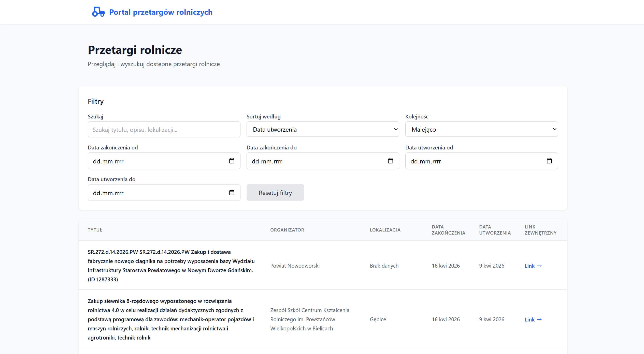Click the Organizator column header
The height and width of the screenshot is (354, 644).
pyautogui.click(x=287, y=230)
